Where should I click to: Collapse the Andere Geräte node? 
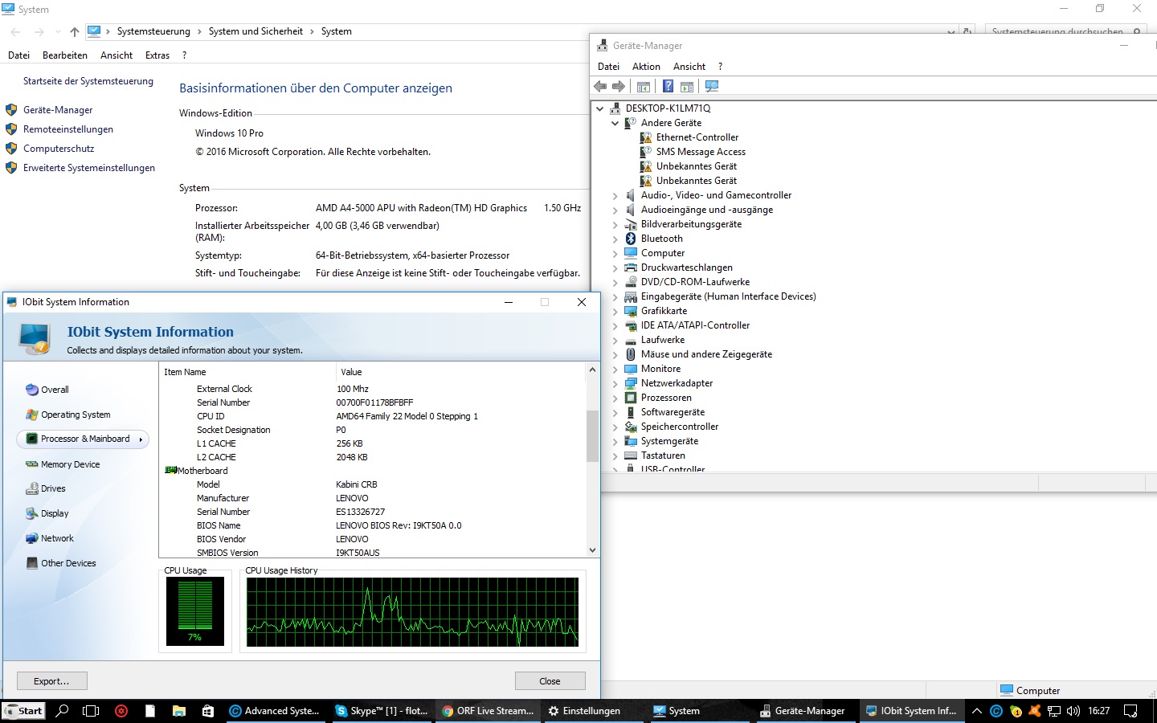point(615,123)
